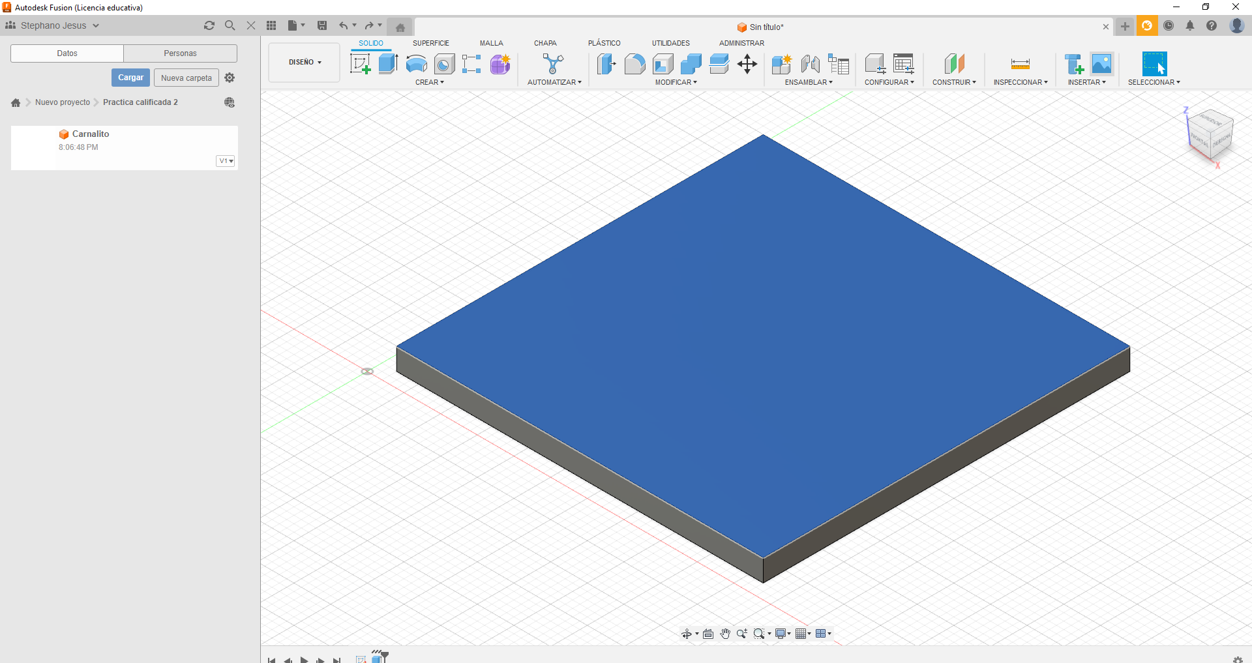Image resolution: width=1252 pixels, height=663 pixels.
Task: Switch to the PLÁSTICO tab
Action: [604, 43]
